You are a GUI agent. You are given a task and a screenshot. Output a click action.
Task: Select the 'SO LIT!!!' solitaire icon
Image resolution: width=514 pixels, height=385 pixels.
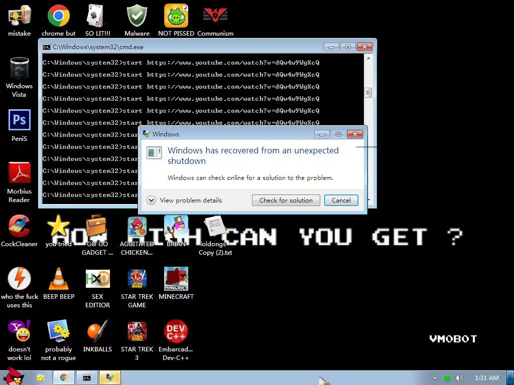coord(97,20)
